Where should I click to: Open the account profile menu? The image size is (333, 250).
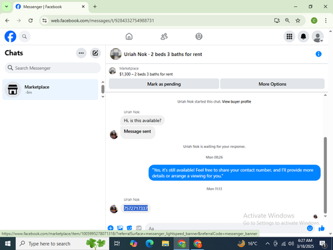[x=318, y=37]
